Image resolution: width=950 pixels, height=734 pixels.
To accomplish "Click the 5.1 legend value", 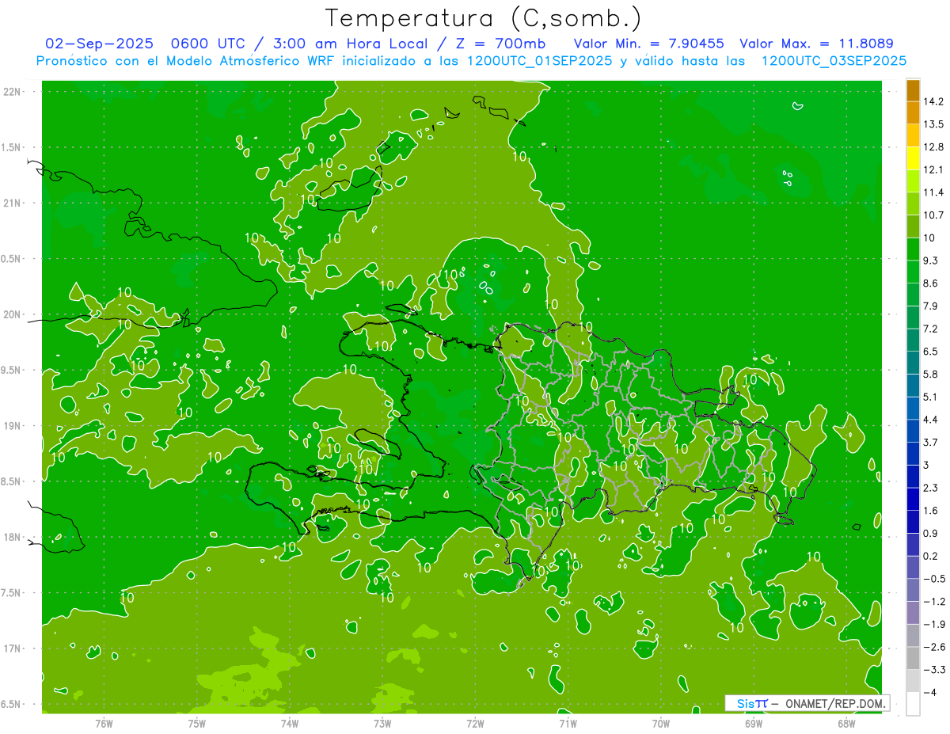I will 931,397.
